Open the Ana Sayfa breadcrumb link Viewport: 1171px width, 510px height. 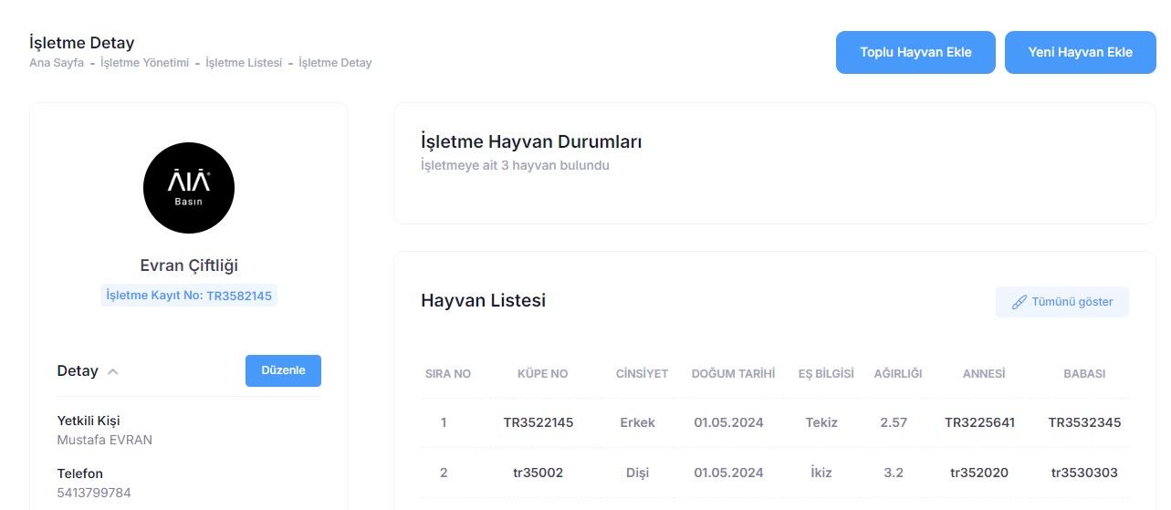coord(57,63)
